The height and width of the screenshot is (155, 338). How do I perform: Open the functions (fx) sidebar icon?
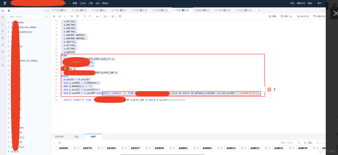tap(3, 24)
